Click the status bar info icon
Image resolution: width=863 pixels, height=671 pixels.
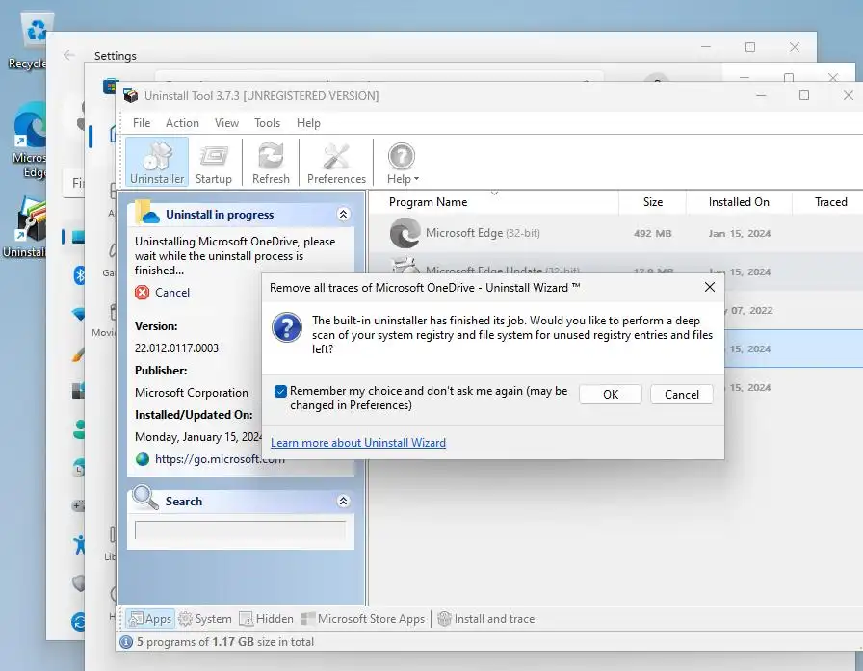[126, 642]
